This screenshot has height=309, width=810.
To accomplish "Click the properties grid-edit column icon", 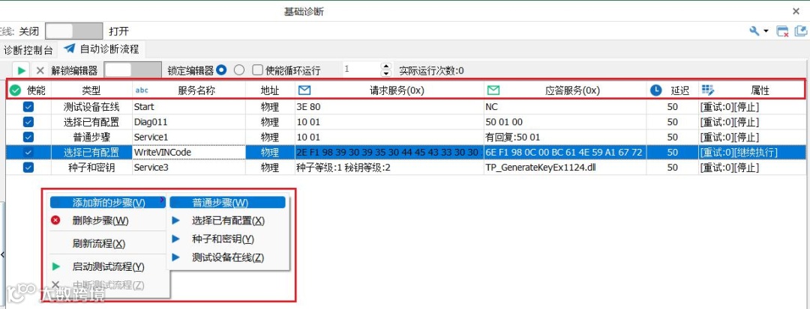I will tap(708, 91).
